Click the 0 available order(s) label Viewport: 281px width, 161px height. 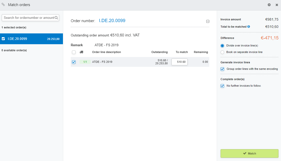[14, 50]
